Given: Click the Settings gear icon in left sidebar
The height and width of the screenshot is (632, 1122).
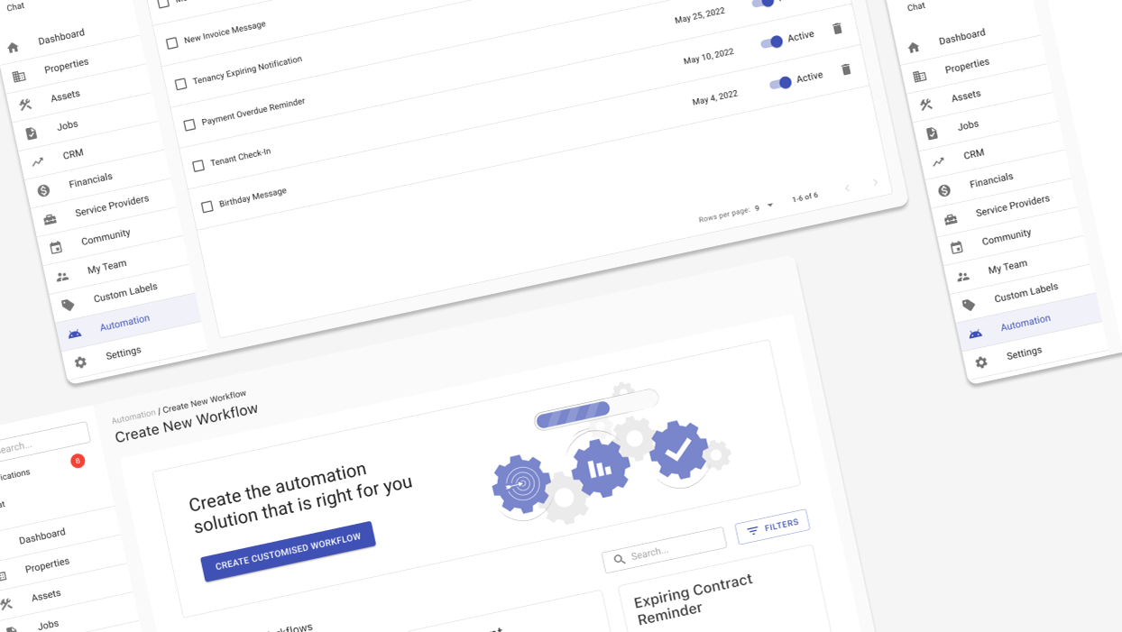Looking at the screenshot, I should 80,362.
